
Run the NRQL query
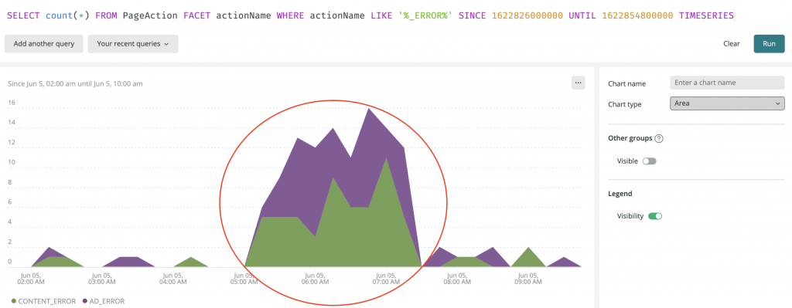point(769,44)
